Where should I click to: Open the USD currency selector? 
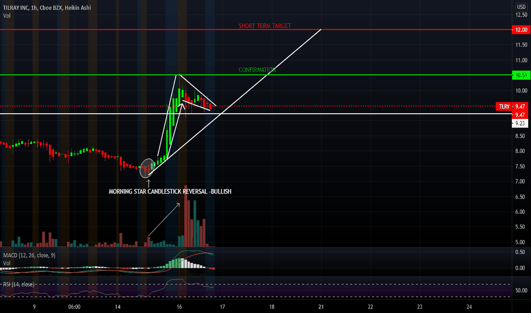point(521,7)
